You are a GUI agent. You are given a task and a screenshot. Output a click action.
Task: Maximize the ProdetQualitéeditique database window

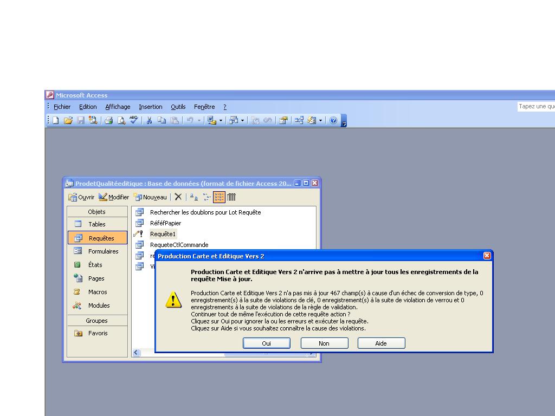[x=306, y=183]
